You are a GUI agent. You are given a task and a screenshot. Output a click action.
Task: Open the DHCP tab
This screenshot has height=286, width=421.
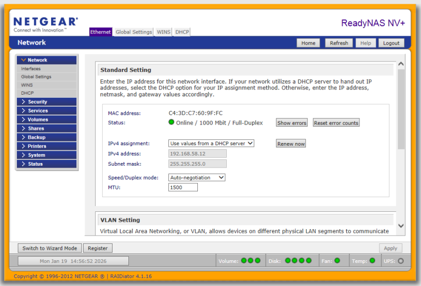pos(182,32)
